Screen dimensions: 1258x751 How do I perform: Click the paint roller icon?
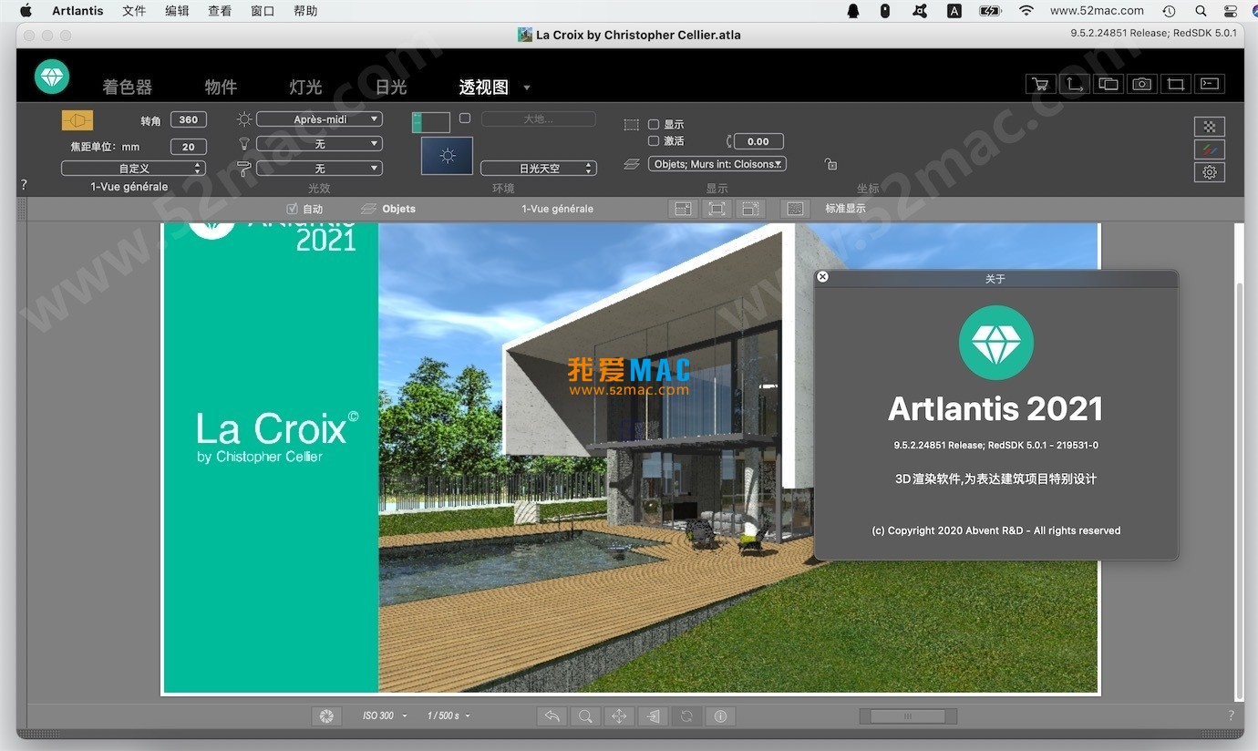pyautogui.click(x=243, y=168)
